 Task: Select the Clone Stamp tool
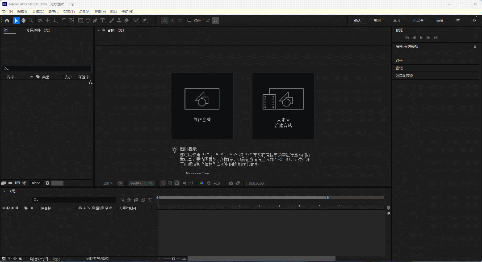pos(119,21)
